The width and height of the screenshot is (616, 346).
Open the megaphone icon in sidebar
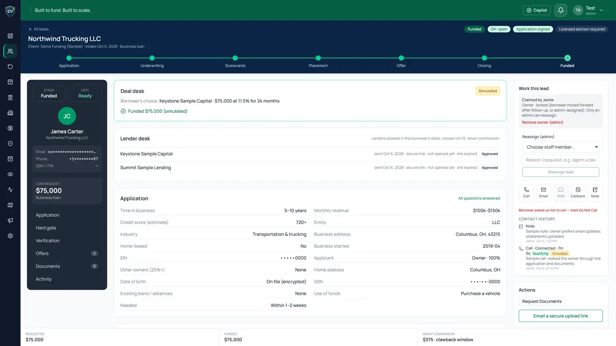[x=10, y=220]
